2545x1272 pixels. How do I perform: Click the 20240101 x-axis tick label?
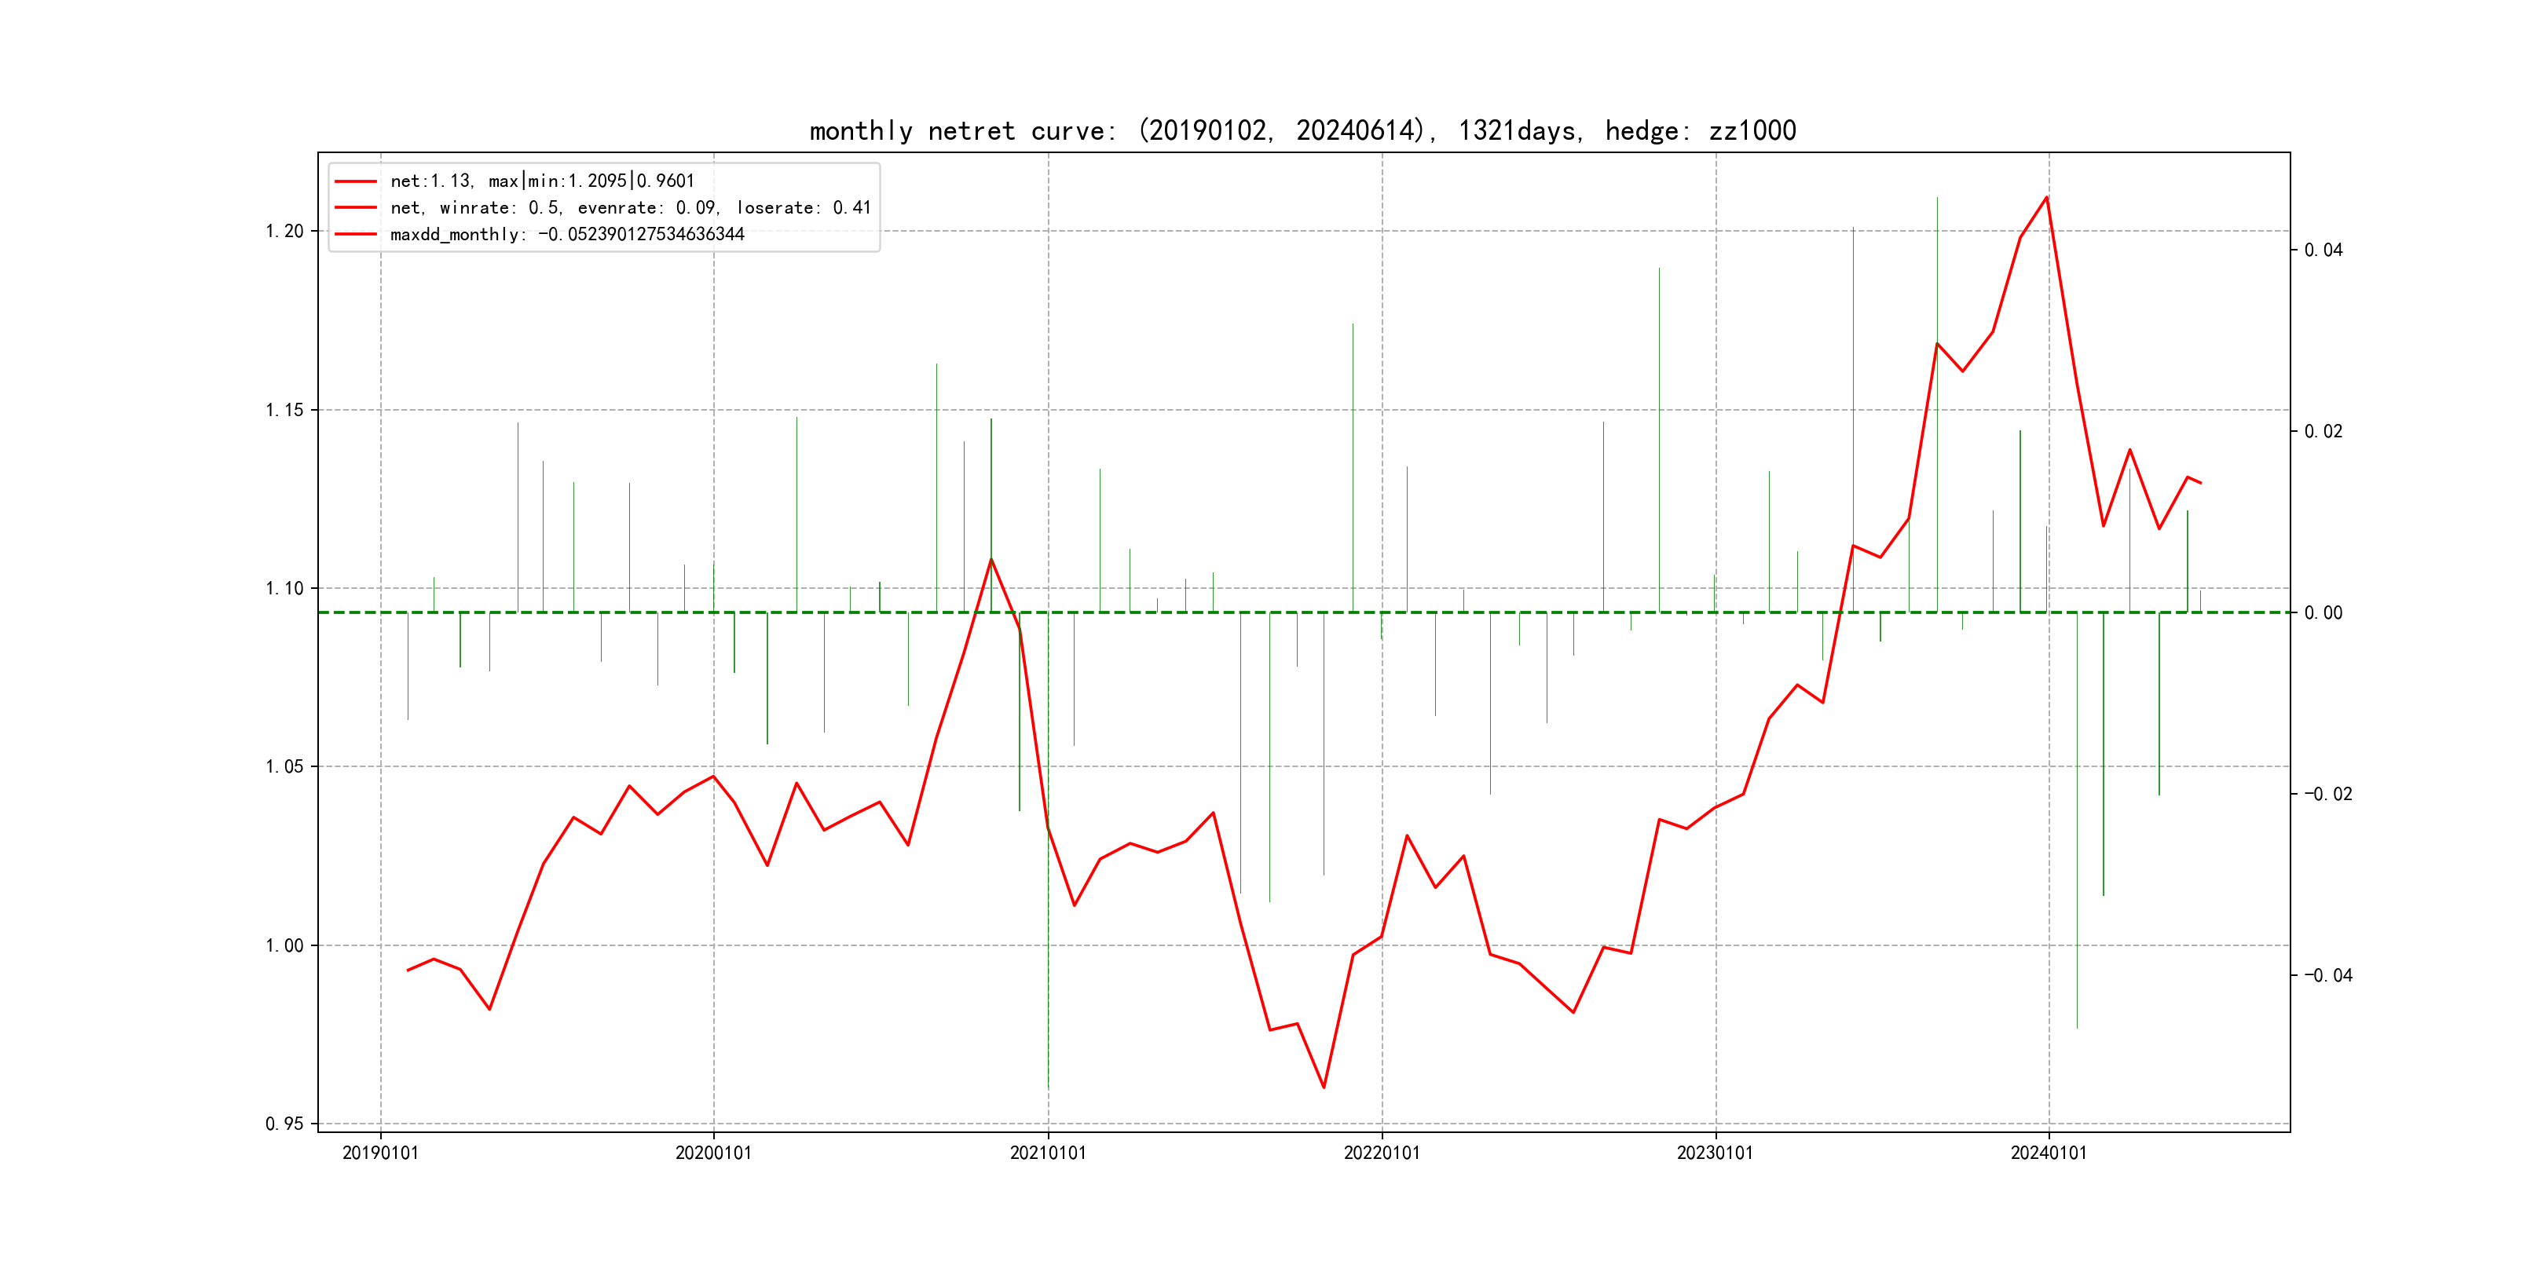(2048, 1153)
